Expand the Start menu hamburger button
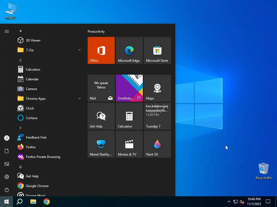277x207 pixels. tap(7, 31)
